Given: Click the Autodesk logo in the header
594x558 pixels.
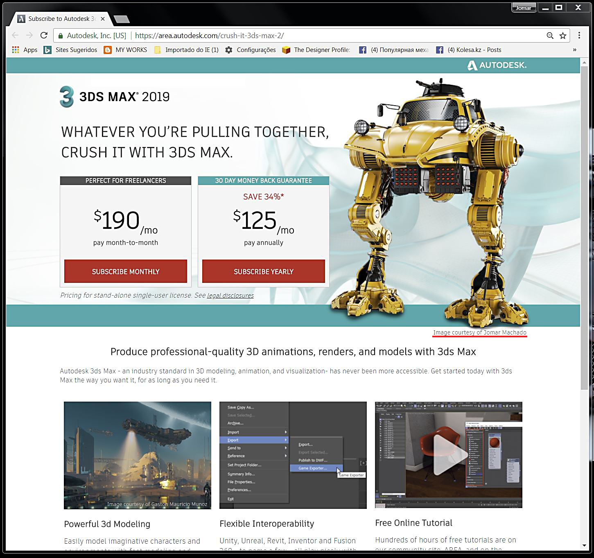Looking at the screenshot, I should (497, 65).
